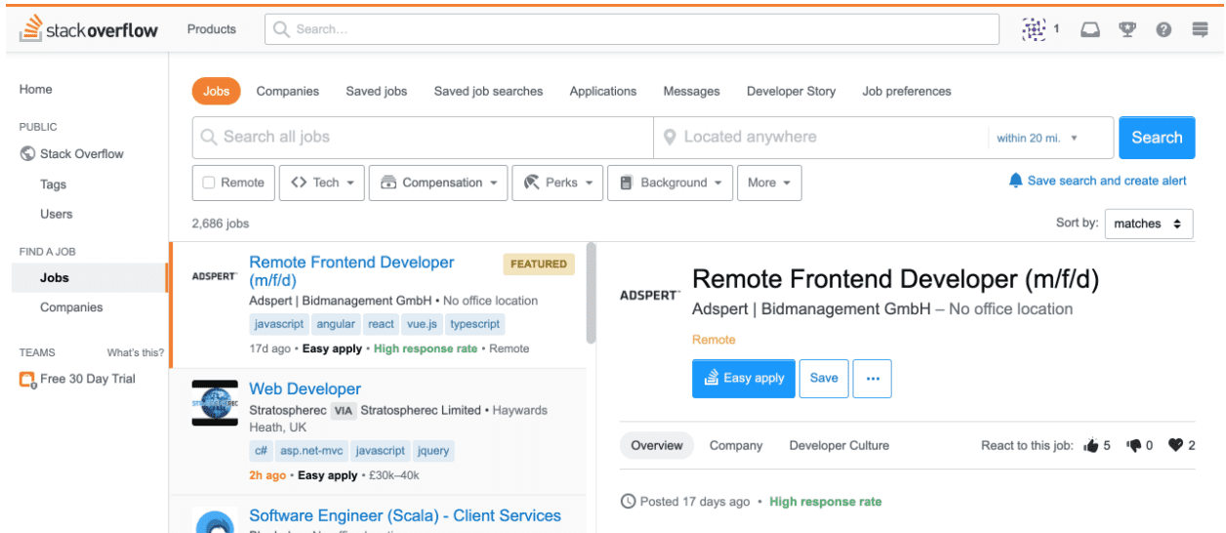The height and width of the screenshot is (533, 1226).
Task: Click the c# tag on Web Developer job
Action: click(x=261, y=451)
